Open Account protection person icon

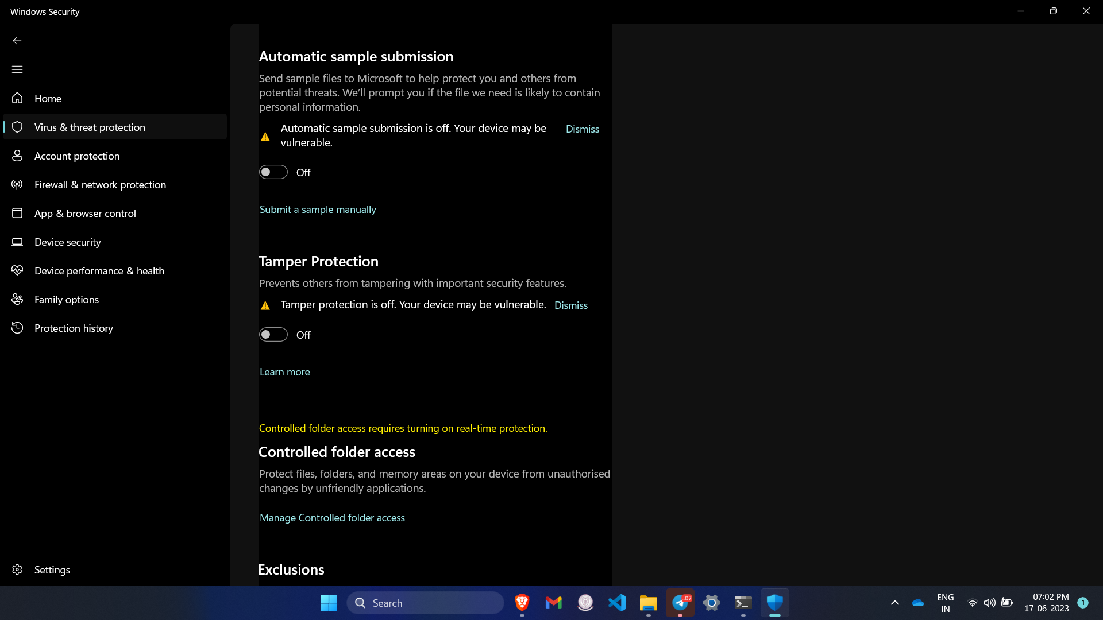coord(17,156)
